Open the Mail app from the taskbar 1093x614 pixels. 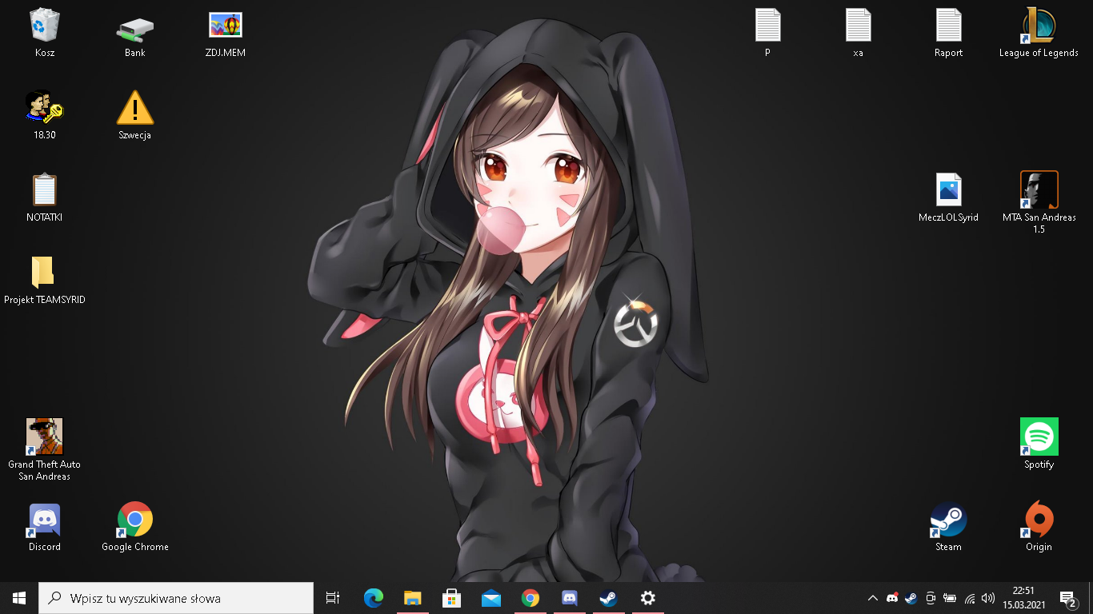coord(491,598)
